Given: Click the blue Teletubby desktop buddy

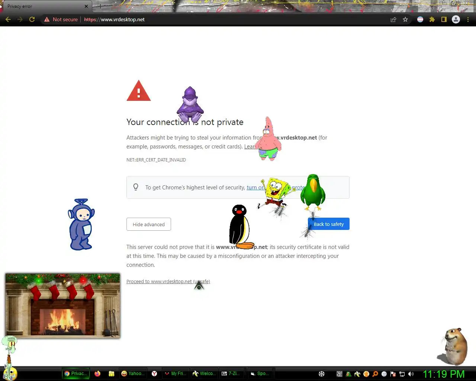Looking at the screenshot, I should coord(81,224).
